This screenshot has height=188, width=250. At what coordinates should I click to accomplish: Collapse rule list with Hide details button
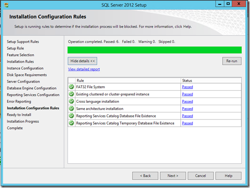tap(82, 61)
